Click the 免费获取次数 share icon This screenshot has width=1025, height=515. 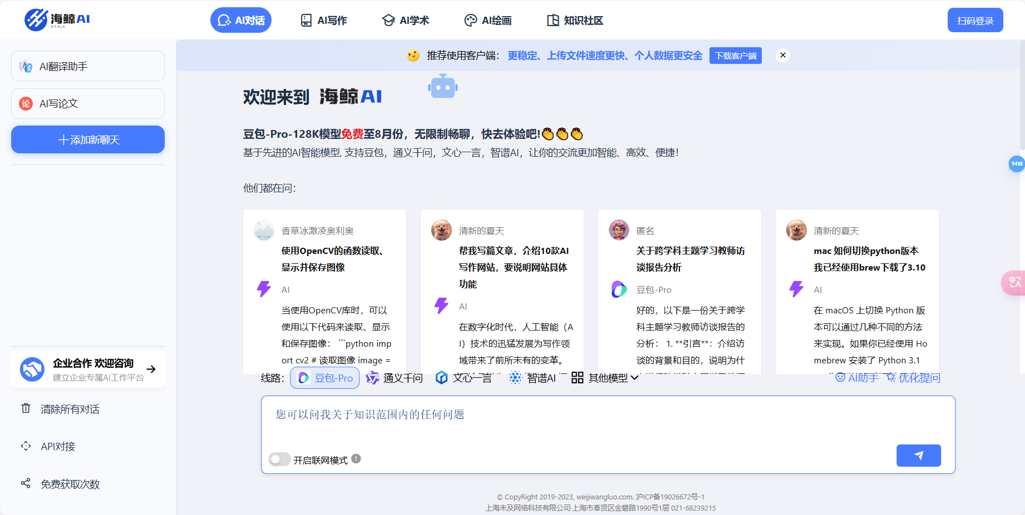coord(26,484)
